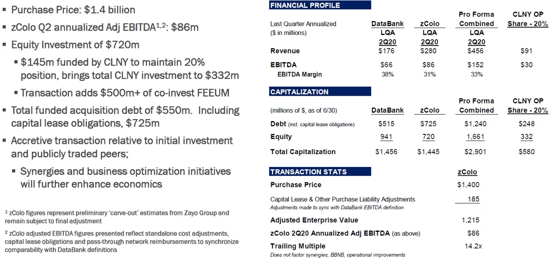Click the Equity Investment of $720m bullet

pos(75,45)
